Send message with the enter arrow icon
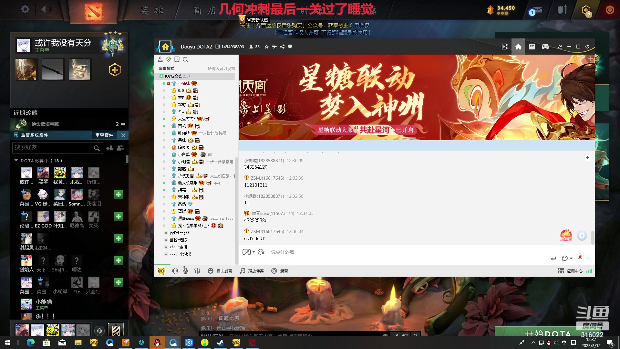The width and height of the screenshot is (620, 349). click(553, 258)
